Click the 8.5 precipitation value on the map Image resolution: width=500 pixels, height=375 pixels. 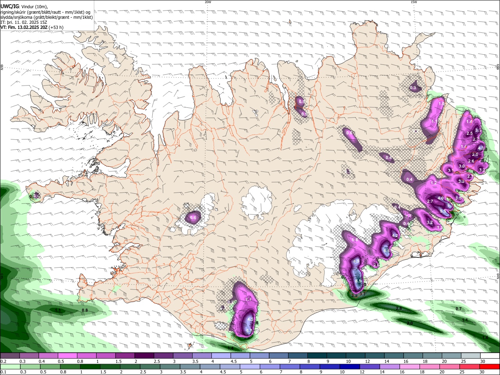pyautogui.click(x=359, y=281)
